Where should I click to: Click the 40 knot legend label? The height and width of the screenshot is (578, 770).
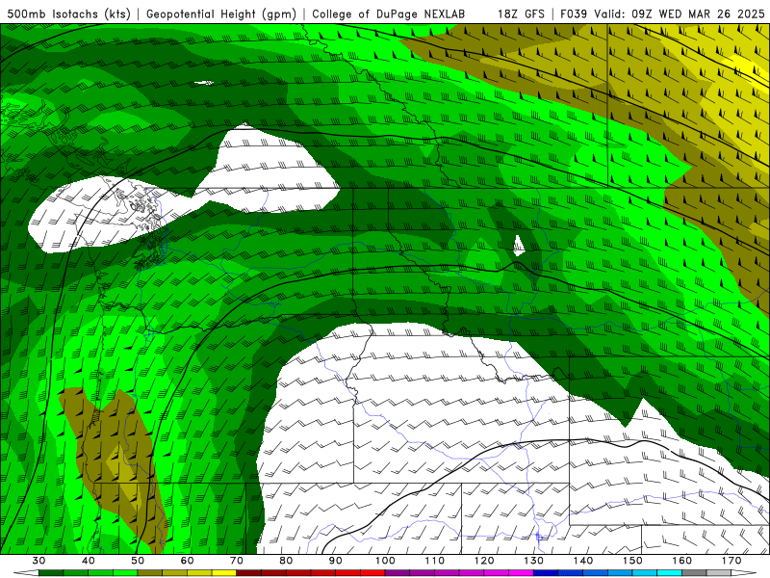click(89, 561)
